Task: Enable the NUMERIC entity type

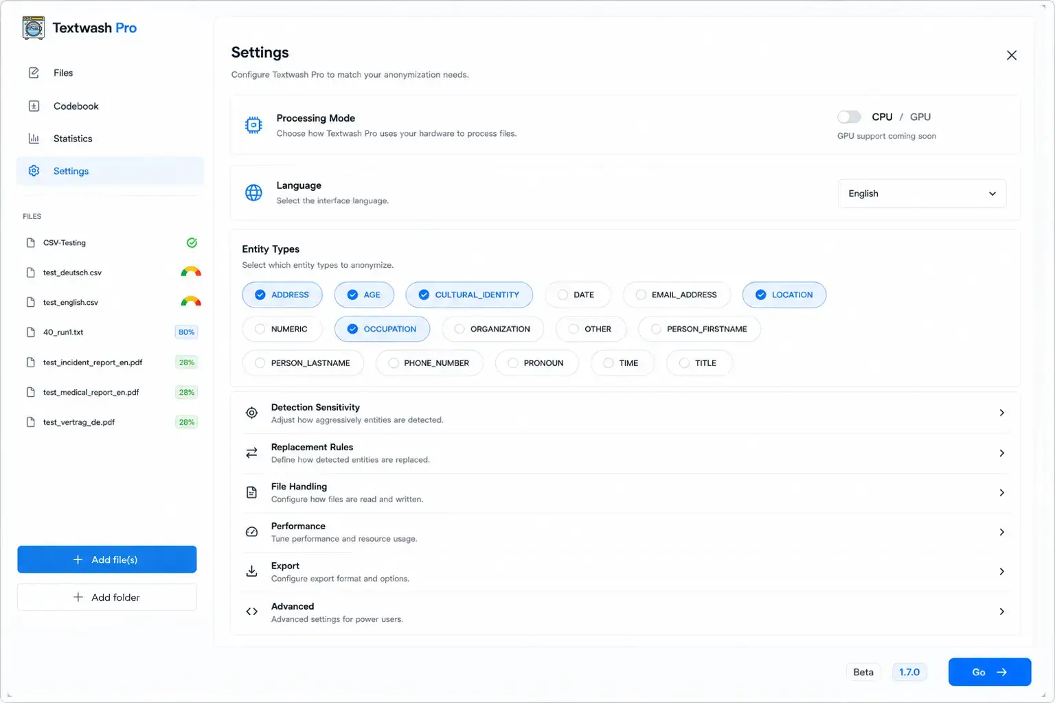Action: coord(281,329)
